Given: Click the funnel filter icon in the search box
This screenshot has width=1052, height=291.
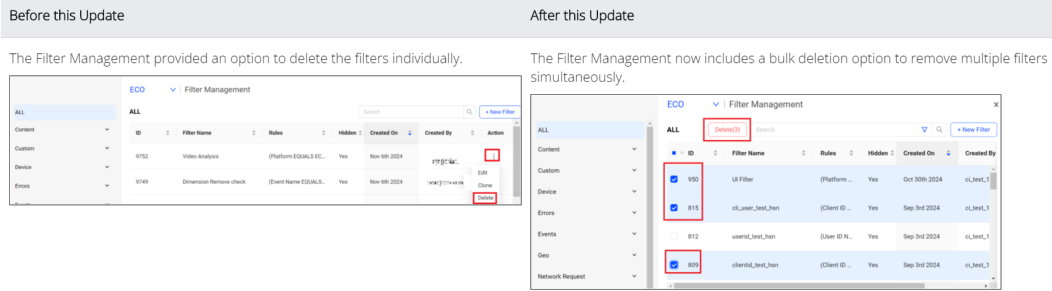Looking at the screenshot, I should pos(925,130).
